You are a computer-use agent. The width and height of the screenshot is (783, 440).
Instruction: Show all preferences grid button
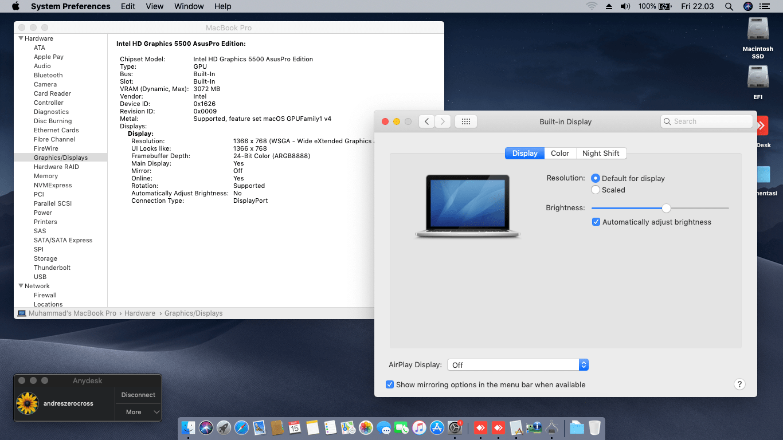click(466, 121)
